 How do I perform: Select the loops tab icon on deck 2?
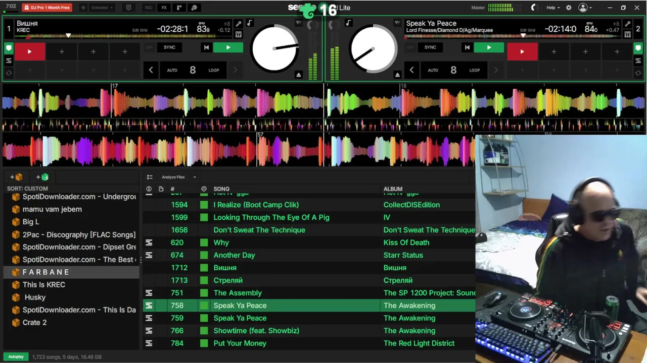point(638,61)
